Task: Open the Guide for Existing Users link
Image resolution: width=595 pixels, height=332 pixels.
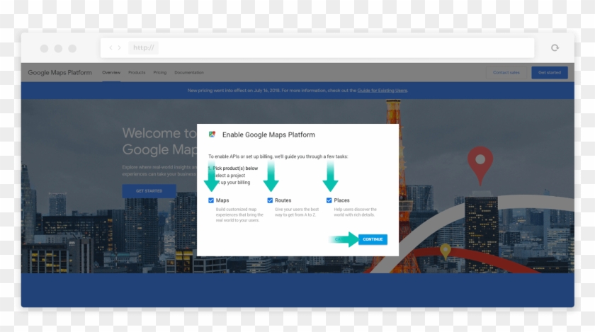Action: pyautogui.click(x=382, y=91)
